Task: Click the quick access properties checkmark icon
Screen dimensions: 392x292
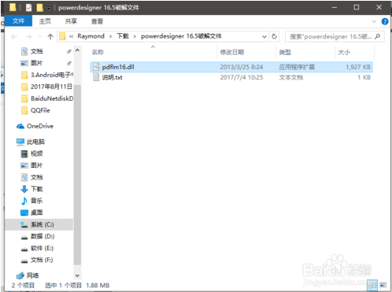Action: [28, 8]
